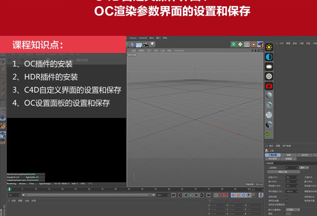Click the orange arrows icon in top toolbar
317x216 pixels.
253,44
